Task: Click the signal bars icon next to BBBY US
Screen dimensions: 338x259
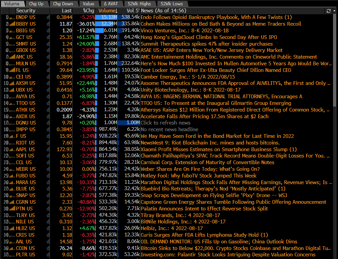Action: (12, 24)
